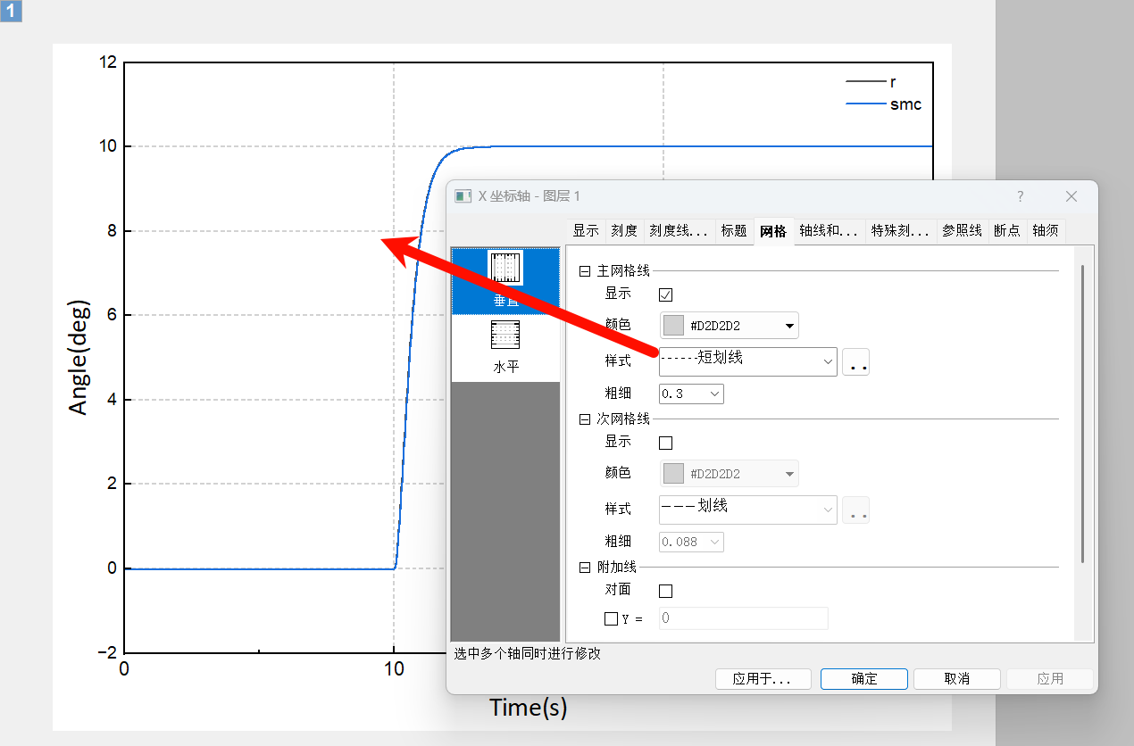
Task: Click the 应用于... button
Action: 763,679
